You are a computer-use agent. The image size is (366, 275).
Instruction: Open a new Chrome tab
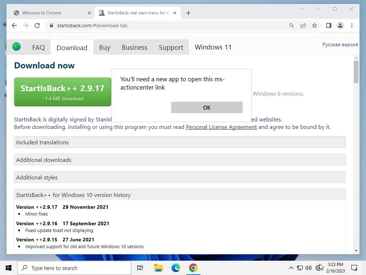click(188, 13)
